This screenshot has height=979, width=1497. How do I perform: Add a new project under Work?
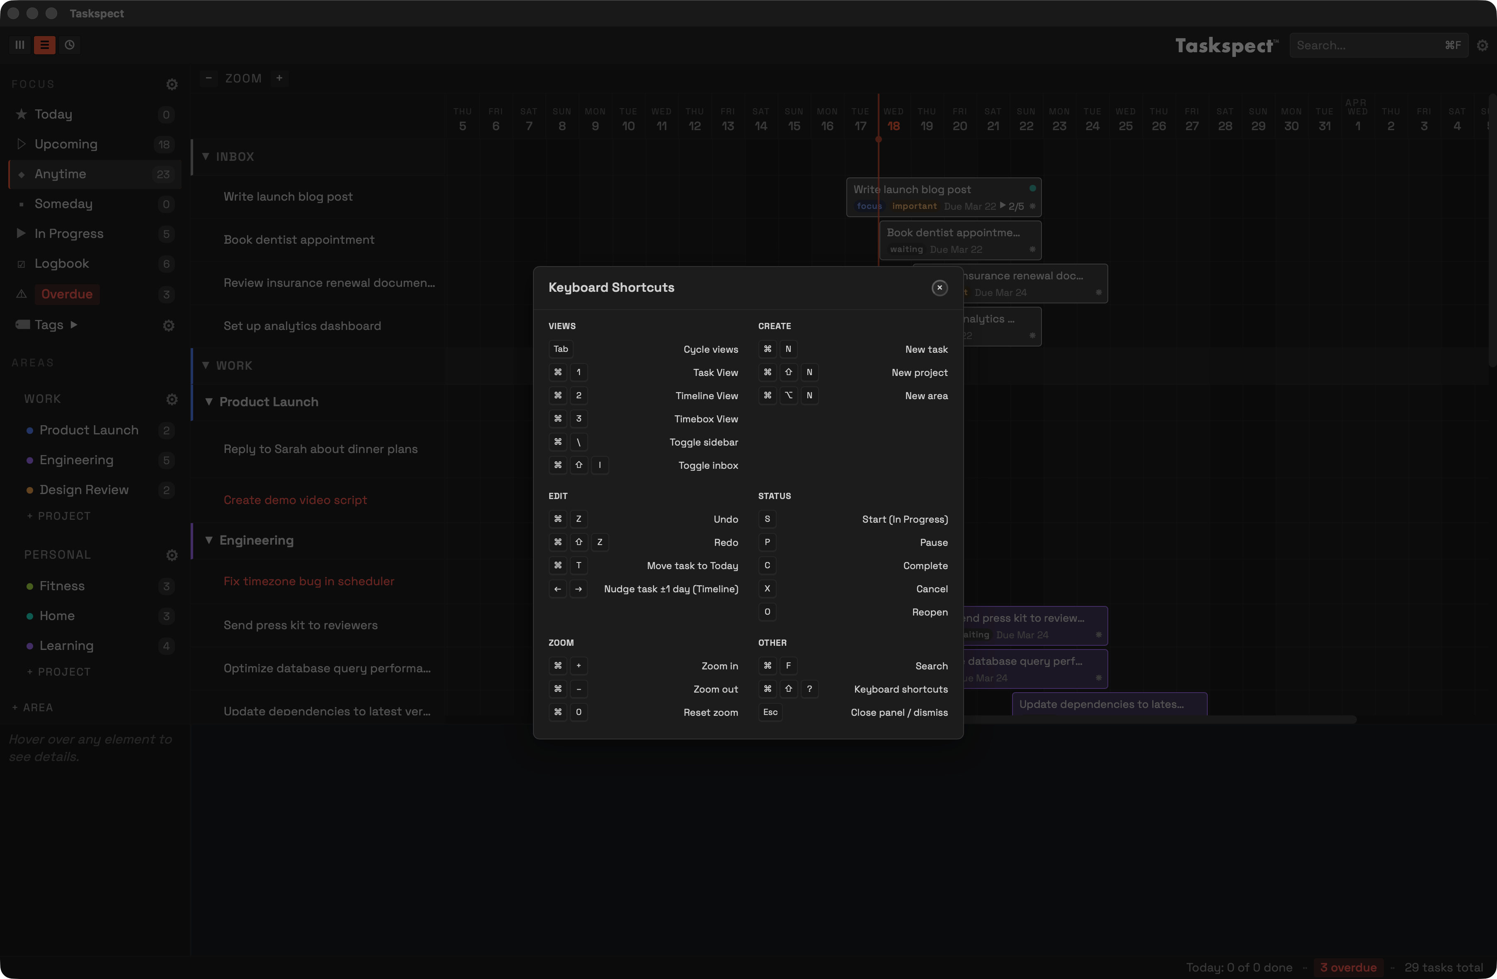(x=59, y=515)
